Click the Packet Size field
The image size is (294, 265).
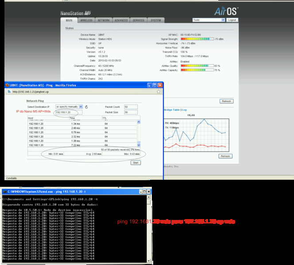tap(131, 112)
